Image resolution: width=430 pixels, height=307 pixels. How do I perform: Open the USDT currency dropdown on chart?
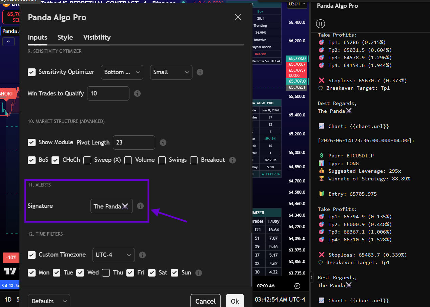[x=297, y=4]
